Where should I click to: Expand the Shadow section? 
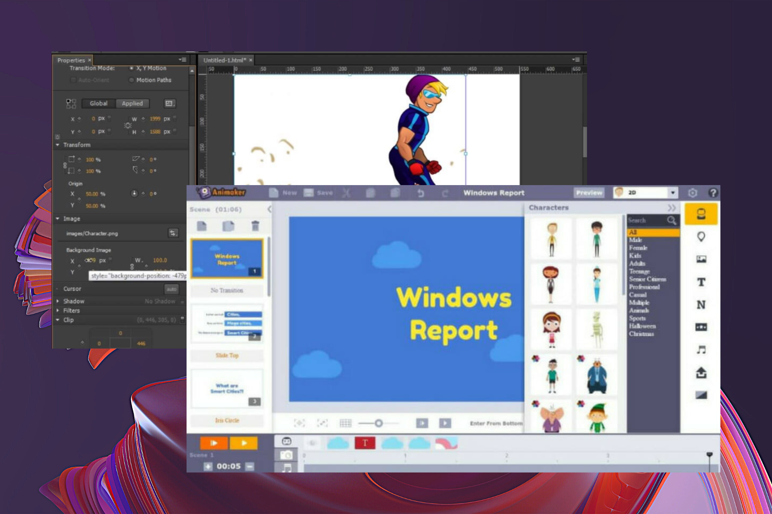57,301
